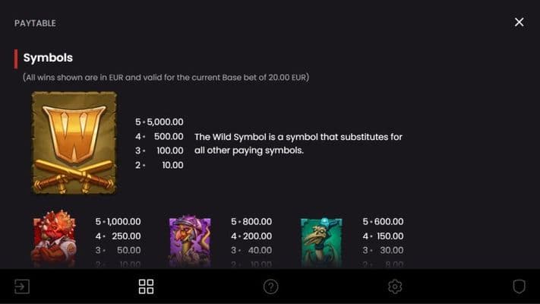
Task: Click the PAYTABLE title label
Action: click(x=35, y=23)
